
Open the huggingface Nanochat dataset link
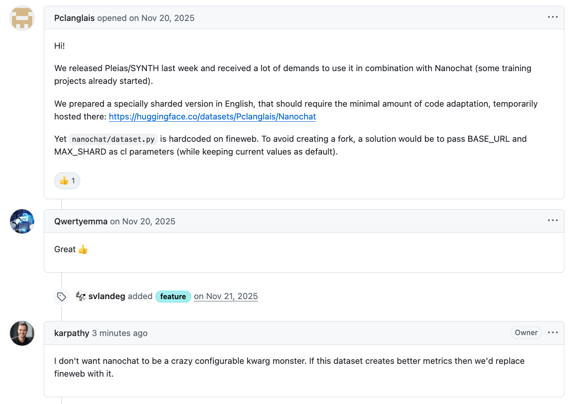click(x=212, y=117)
